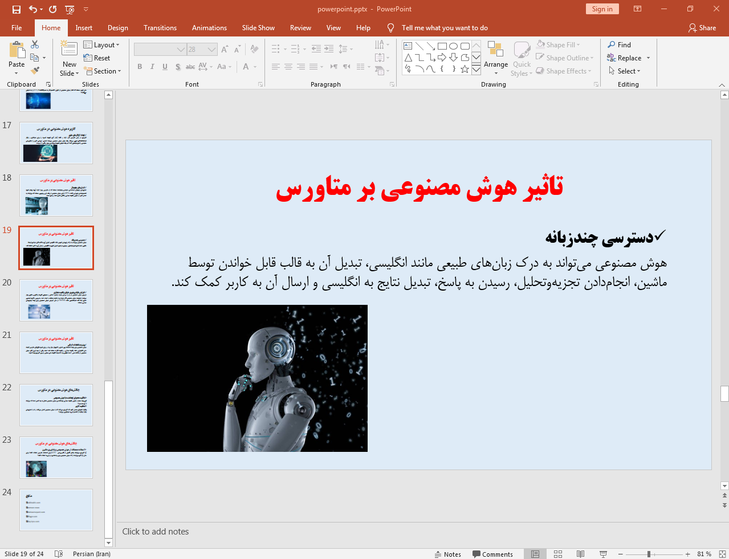Click the zoom slider handle
729x559 pixels.
649,554
